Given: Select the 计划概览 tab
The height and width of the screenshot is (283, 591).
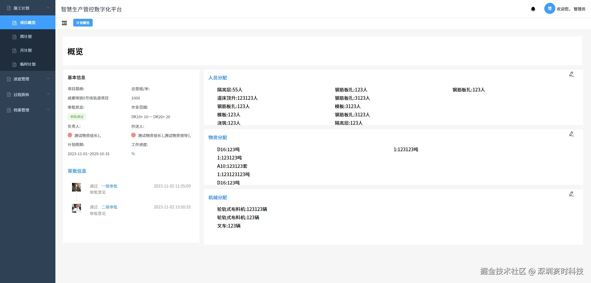Looking at the screenshot, I should click(x=83, y=23).
